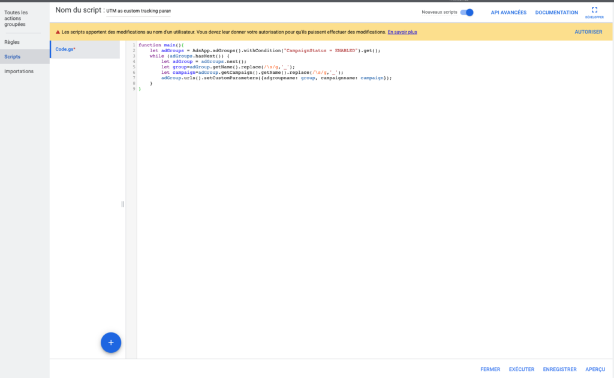Run script with EXÉCUTER
The height and width of the screenshot is (378, 614).
coord(522,370)
